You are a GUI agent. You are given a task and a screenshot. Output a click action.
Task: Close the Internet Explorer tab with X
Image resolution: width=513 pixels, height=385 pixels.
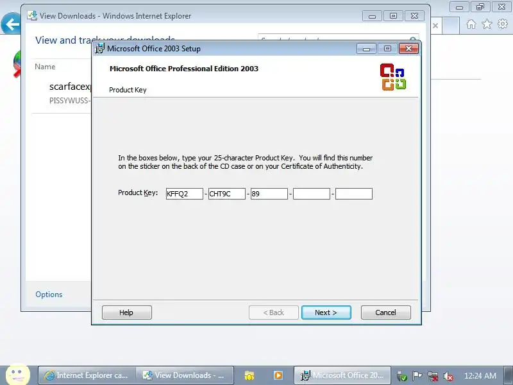(435, 26)
